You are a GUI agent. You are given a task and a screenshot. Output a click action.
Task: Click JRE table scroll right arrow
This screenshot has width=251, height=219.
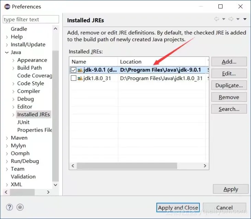pyautogui.click(x=205, y=166)
